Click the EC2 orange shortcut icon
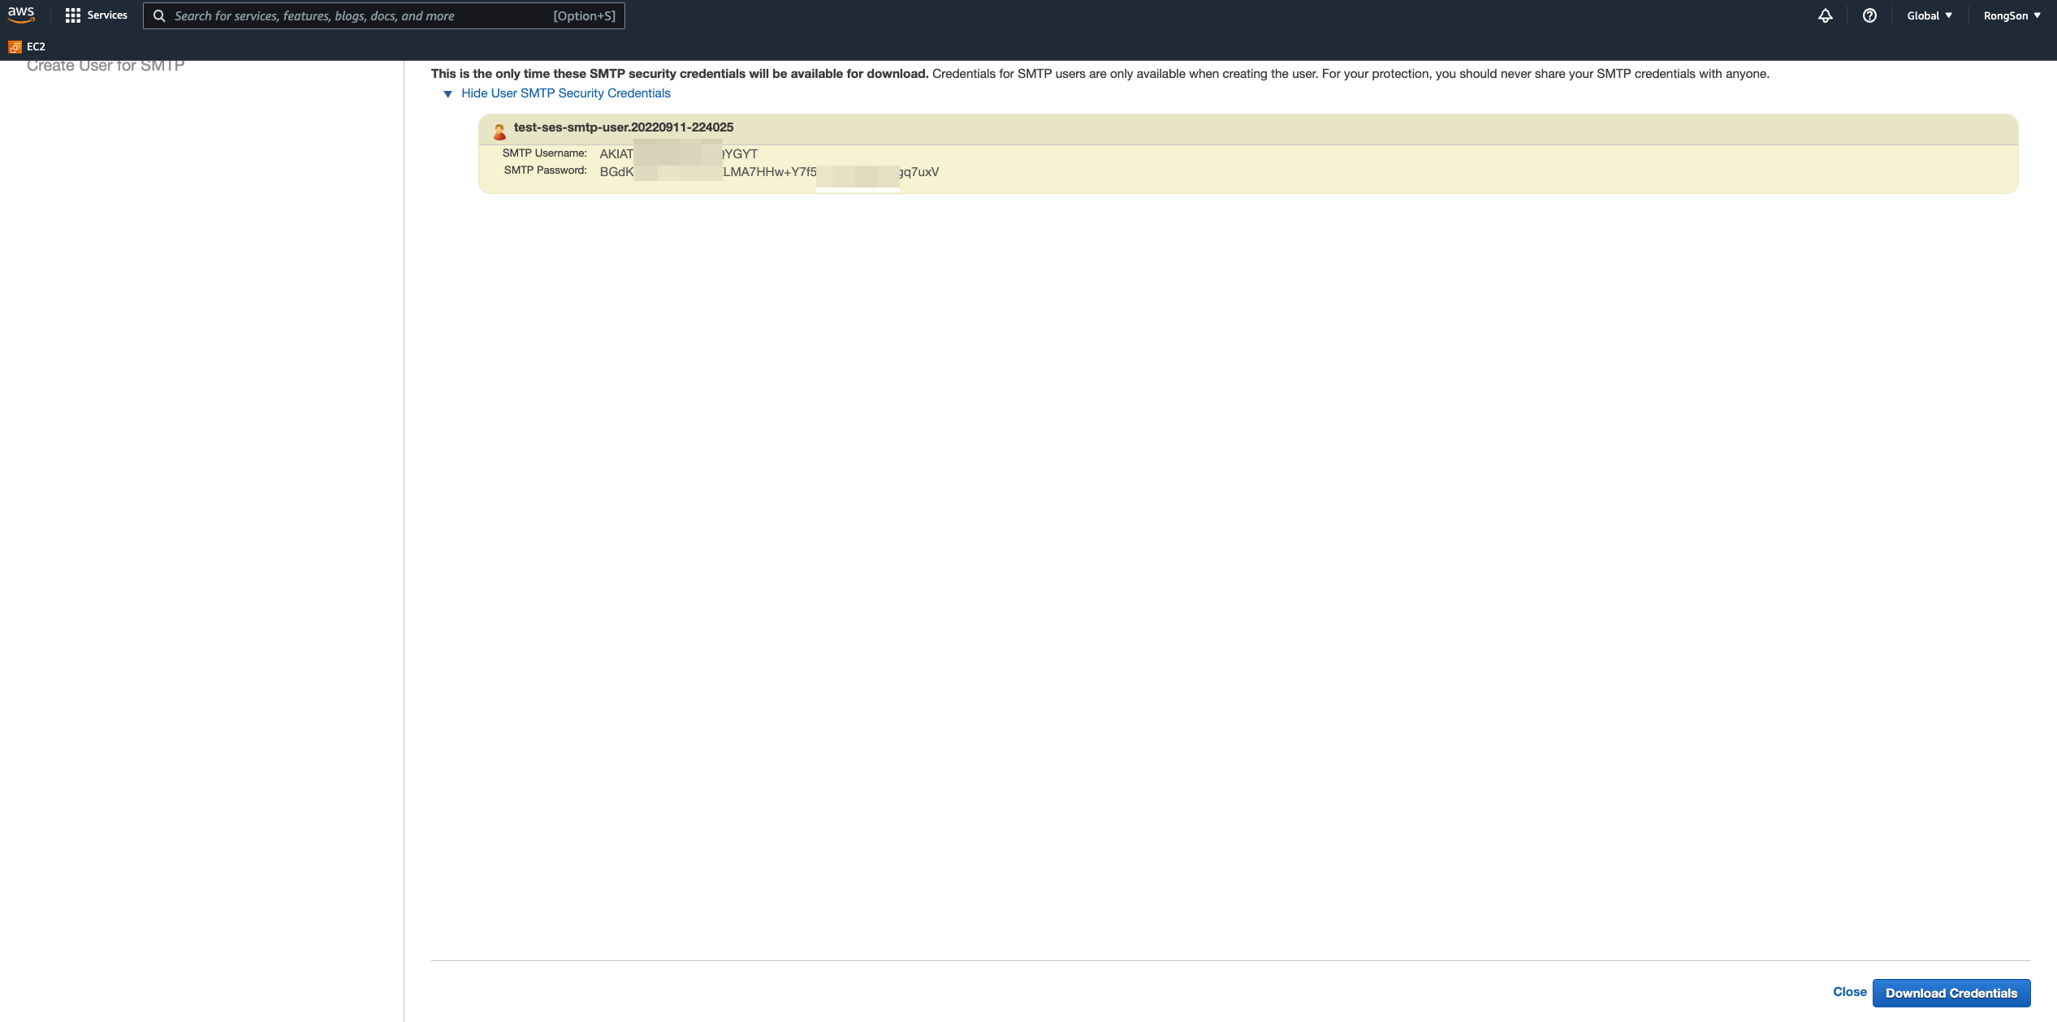Viewport: 2057px width, 1022px height. tap(15, 47)
